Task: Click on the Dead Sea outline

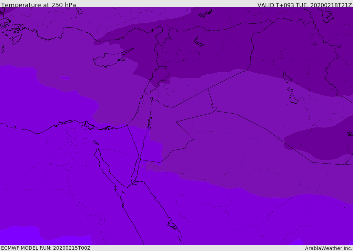Action: [150, 121]
